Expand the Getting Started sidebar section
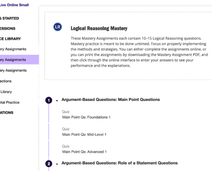 coord(9,18)
